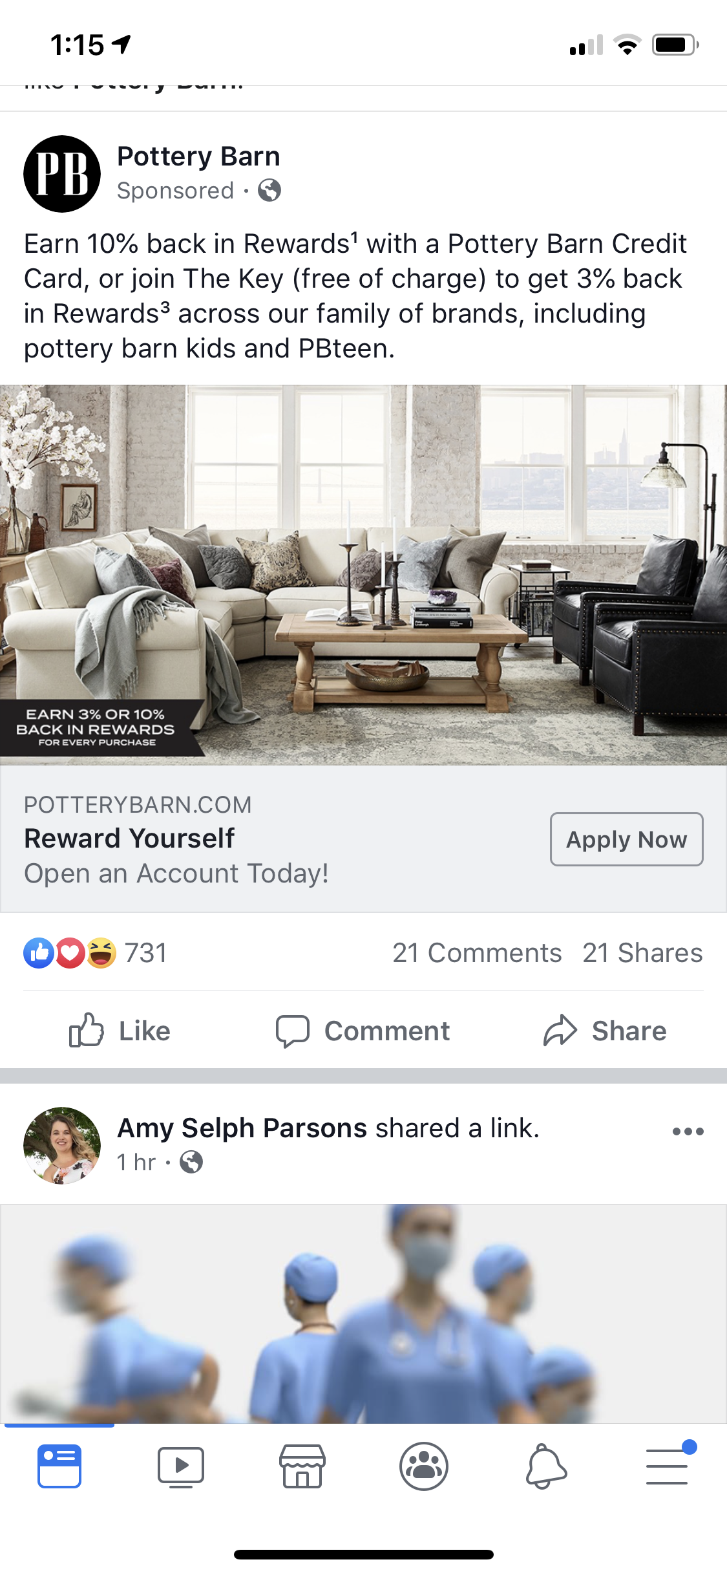Image resolution: width=727 pixels, height=1575 pixels.
Task: Open Amy Selph Parsons profile name
Action: point(242,1128)
